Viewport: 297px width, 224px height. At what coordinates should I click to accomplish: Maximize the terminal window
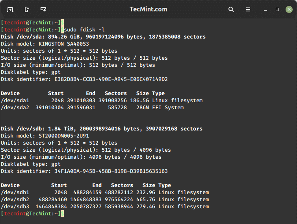pyautogui.click(x=277, y=9)
